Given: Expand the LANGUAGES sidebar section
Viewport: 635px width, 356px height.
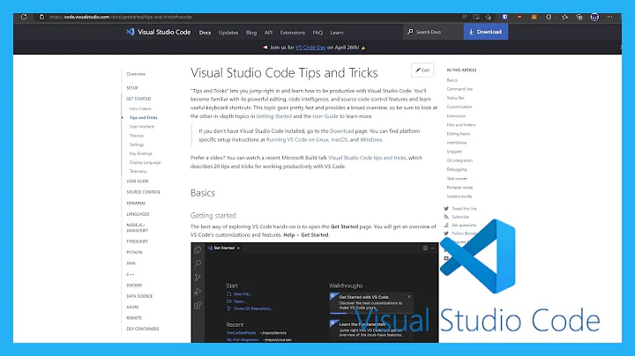Looking at the screenshot, I should (x=138, y=214).
